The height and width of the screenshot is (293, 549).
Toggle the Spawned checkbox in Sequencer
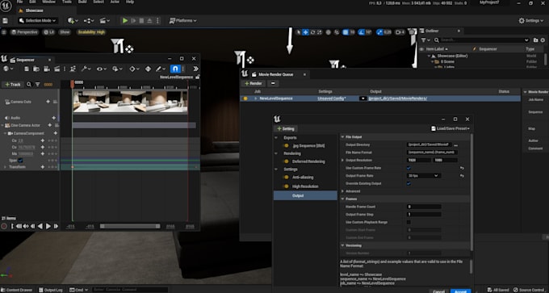(20, 161)
